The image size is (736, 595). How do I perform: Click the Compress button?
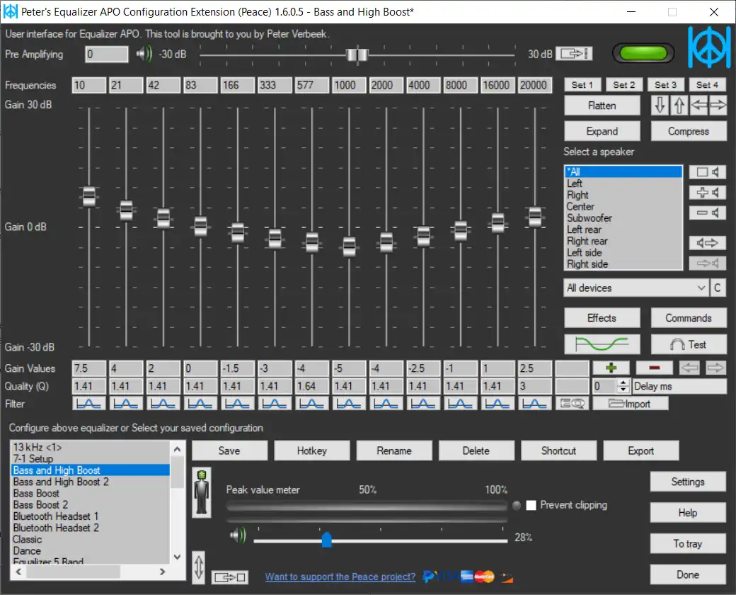[x=689, y=131]
